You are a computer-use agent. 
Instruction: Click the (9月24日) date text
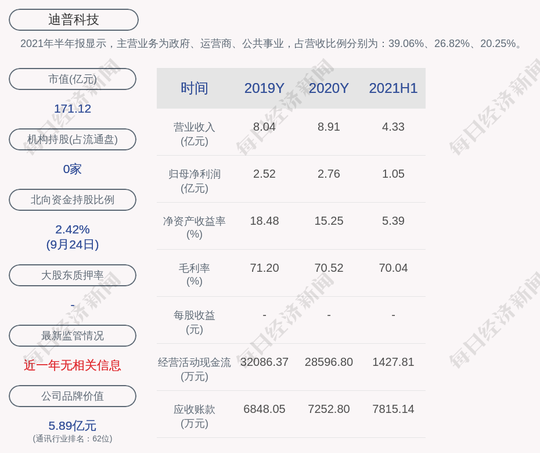pyautogui.click(x=73, y=245)
